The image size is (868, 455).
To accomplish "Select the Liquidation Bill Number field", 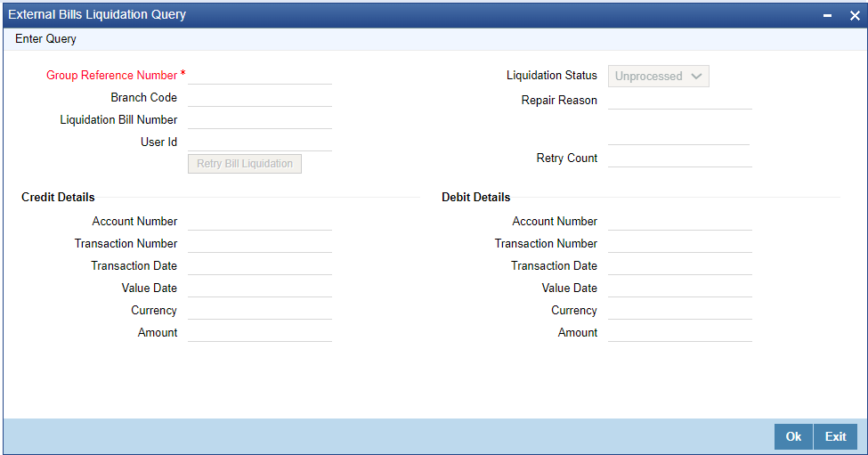I will 260,120.
